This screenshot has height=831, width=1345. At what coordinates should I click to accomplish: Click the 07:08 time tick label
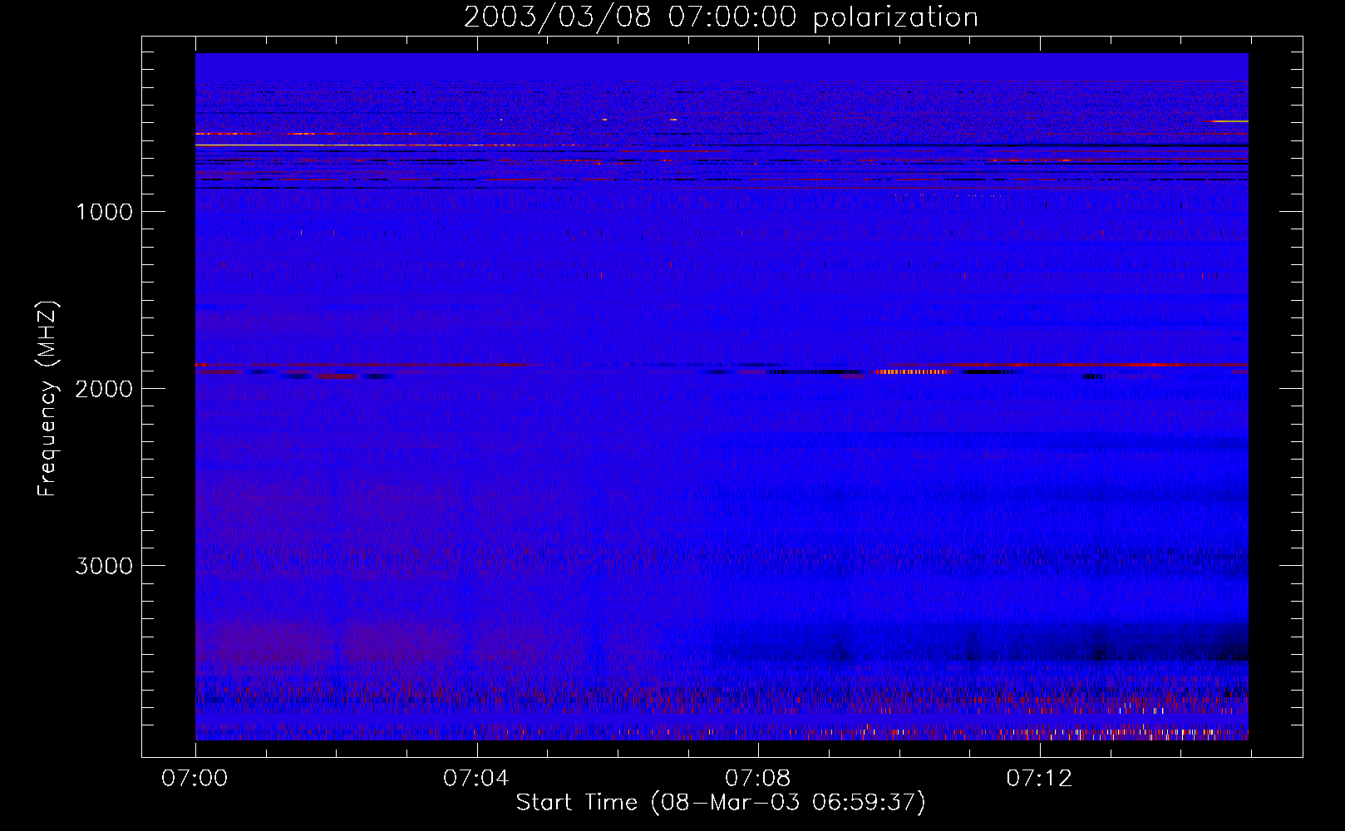758,778
